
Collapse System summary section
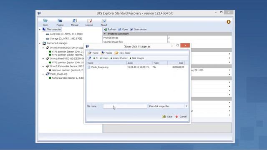[x=105, y=34]
